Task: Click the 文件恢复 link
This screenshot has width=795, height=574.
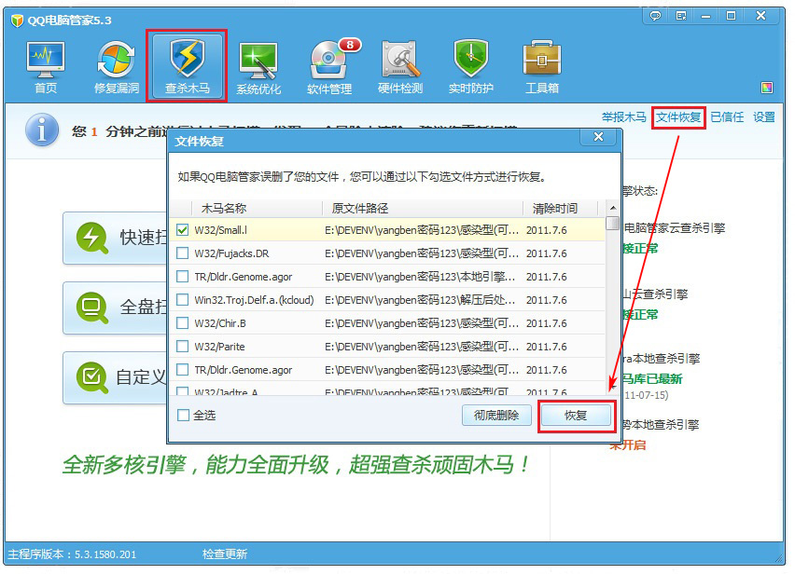Action: point(678,117)
